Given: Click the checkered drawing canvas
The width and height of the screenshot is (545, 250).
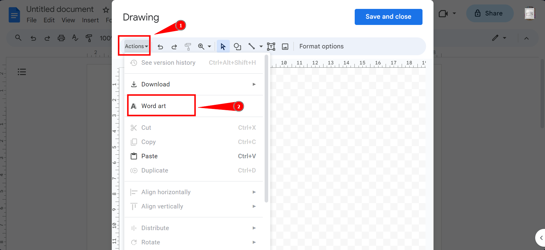Looking at the screenshot, I should click(x=348, y=159).
